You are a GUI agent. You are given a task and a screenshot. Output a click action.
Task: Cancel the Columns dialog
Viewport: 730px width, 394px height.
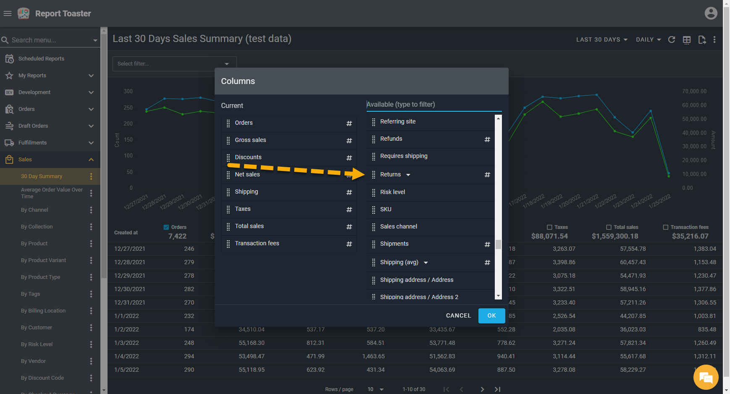(458, 315)
